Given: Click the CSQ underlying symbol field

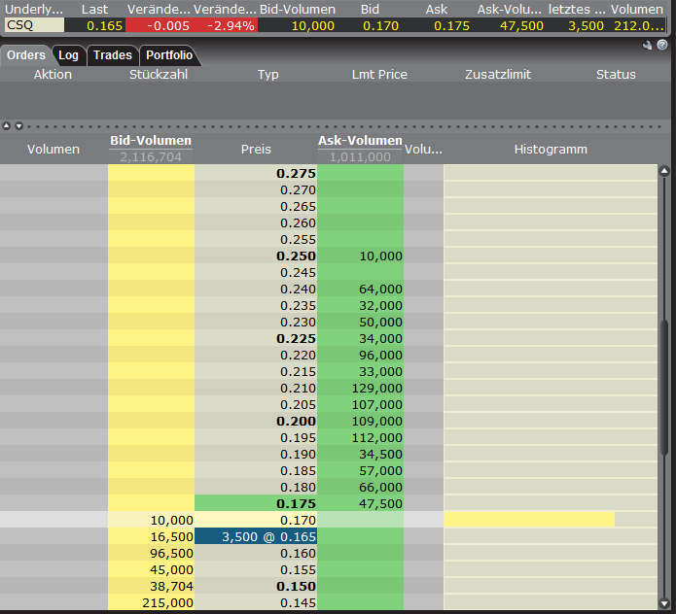Looking at the screenshot, I should (x=33, y=25).
